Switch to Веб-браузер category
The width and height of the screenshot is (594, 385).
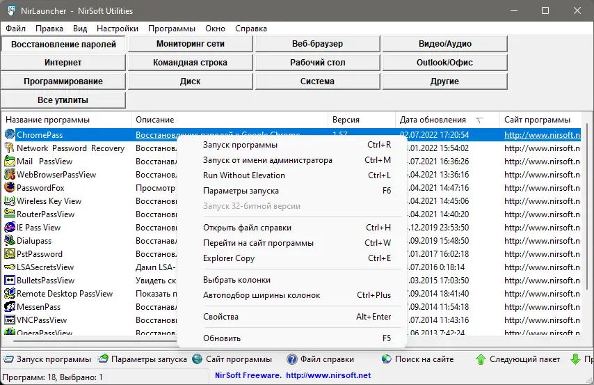(317, 44)
